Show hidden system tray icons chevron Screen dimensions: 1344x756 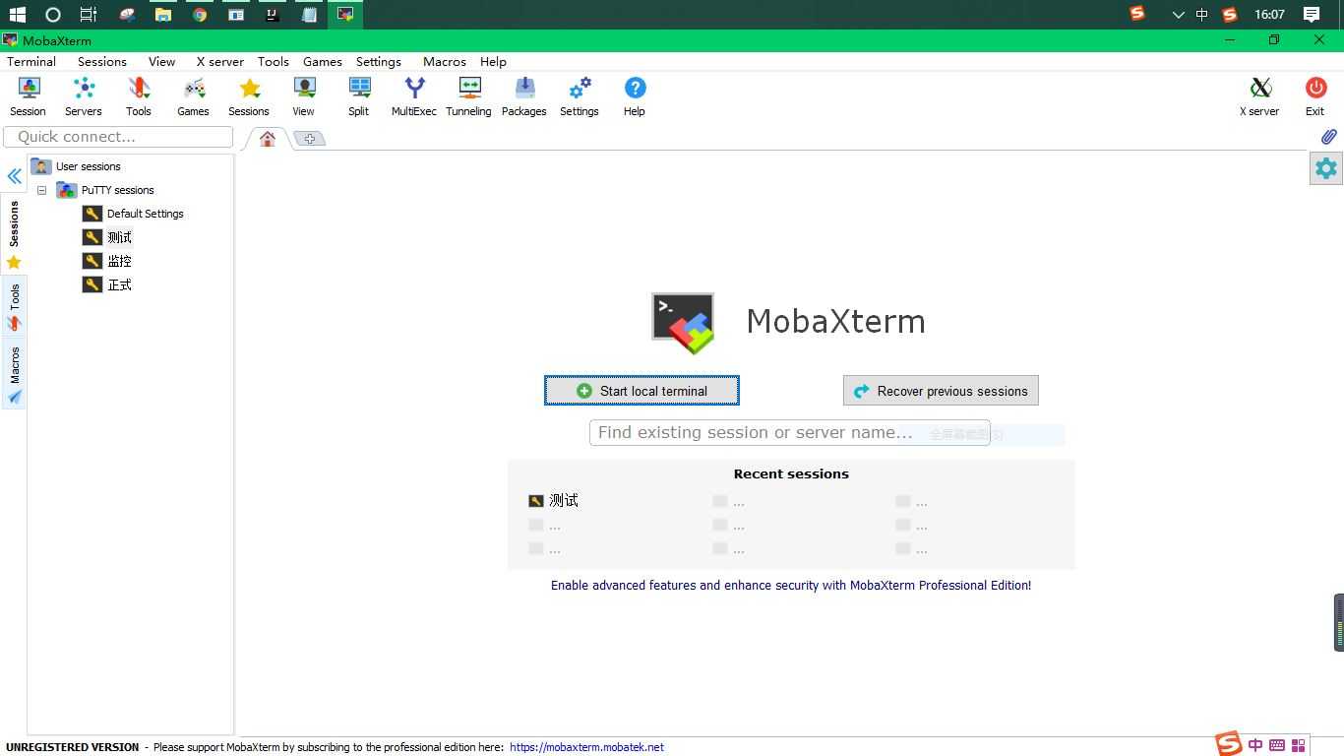[x=1178, y=15]
